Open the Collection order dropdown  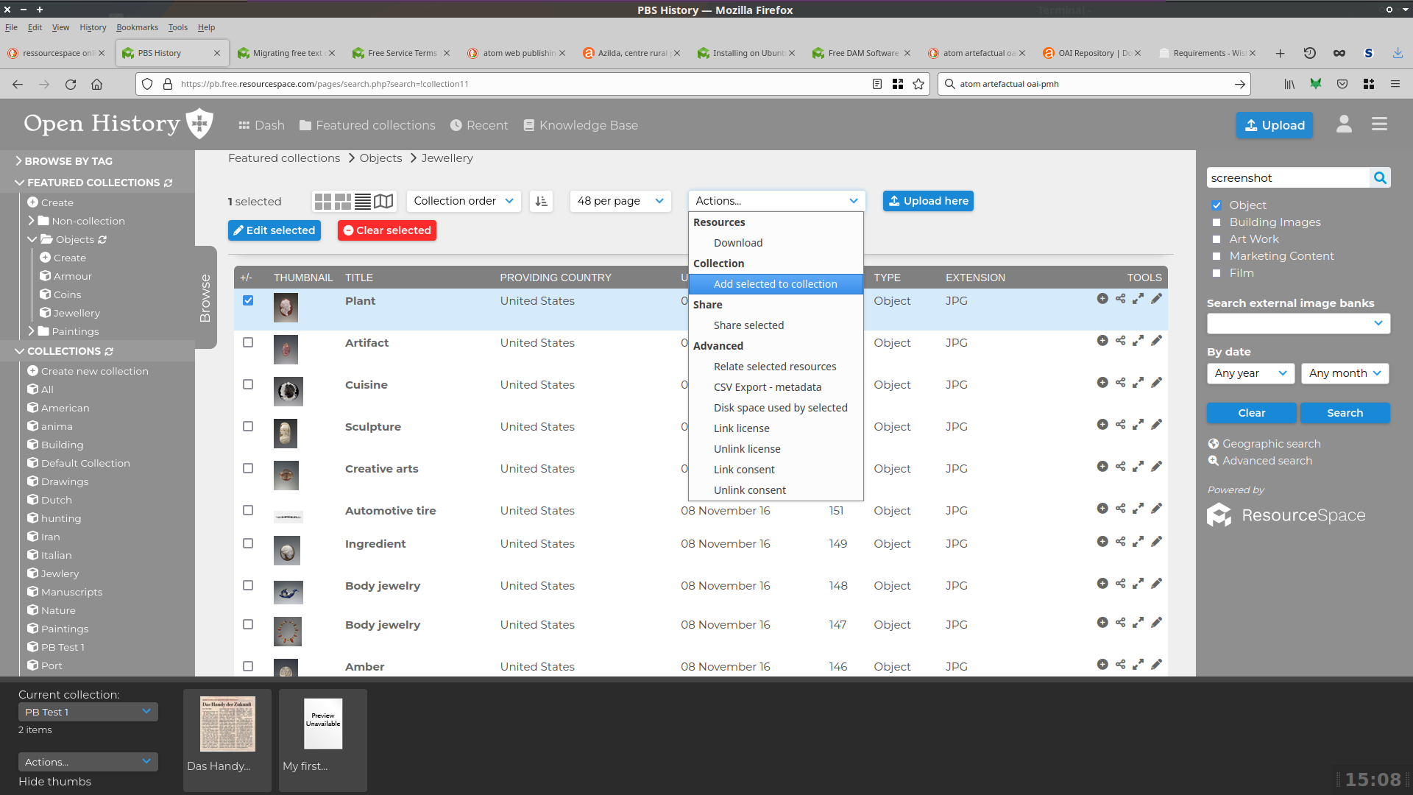[x=464, y=201]
